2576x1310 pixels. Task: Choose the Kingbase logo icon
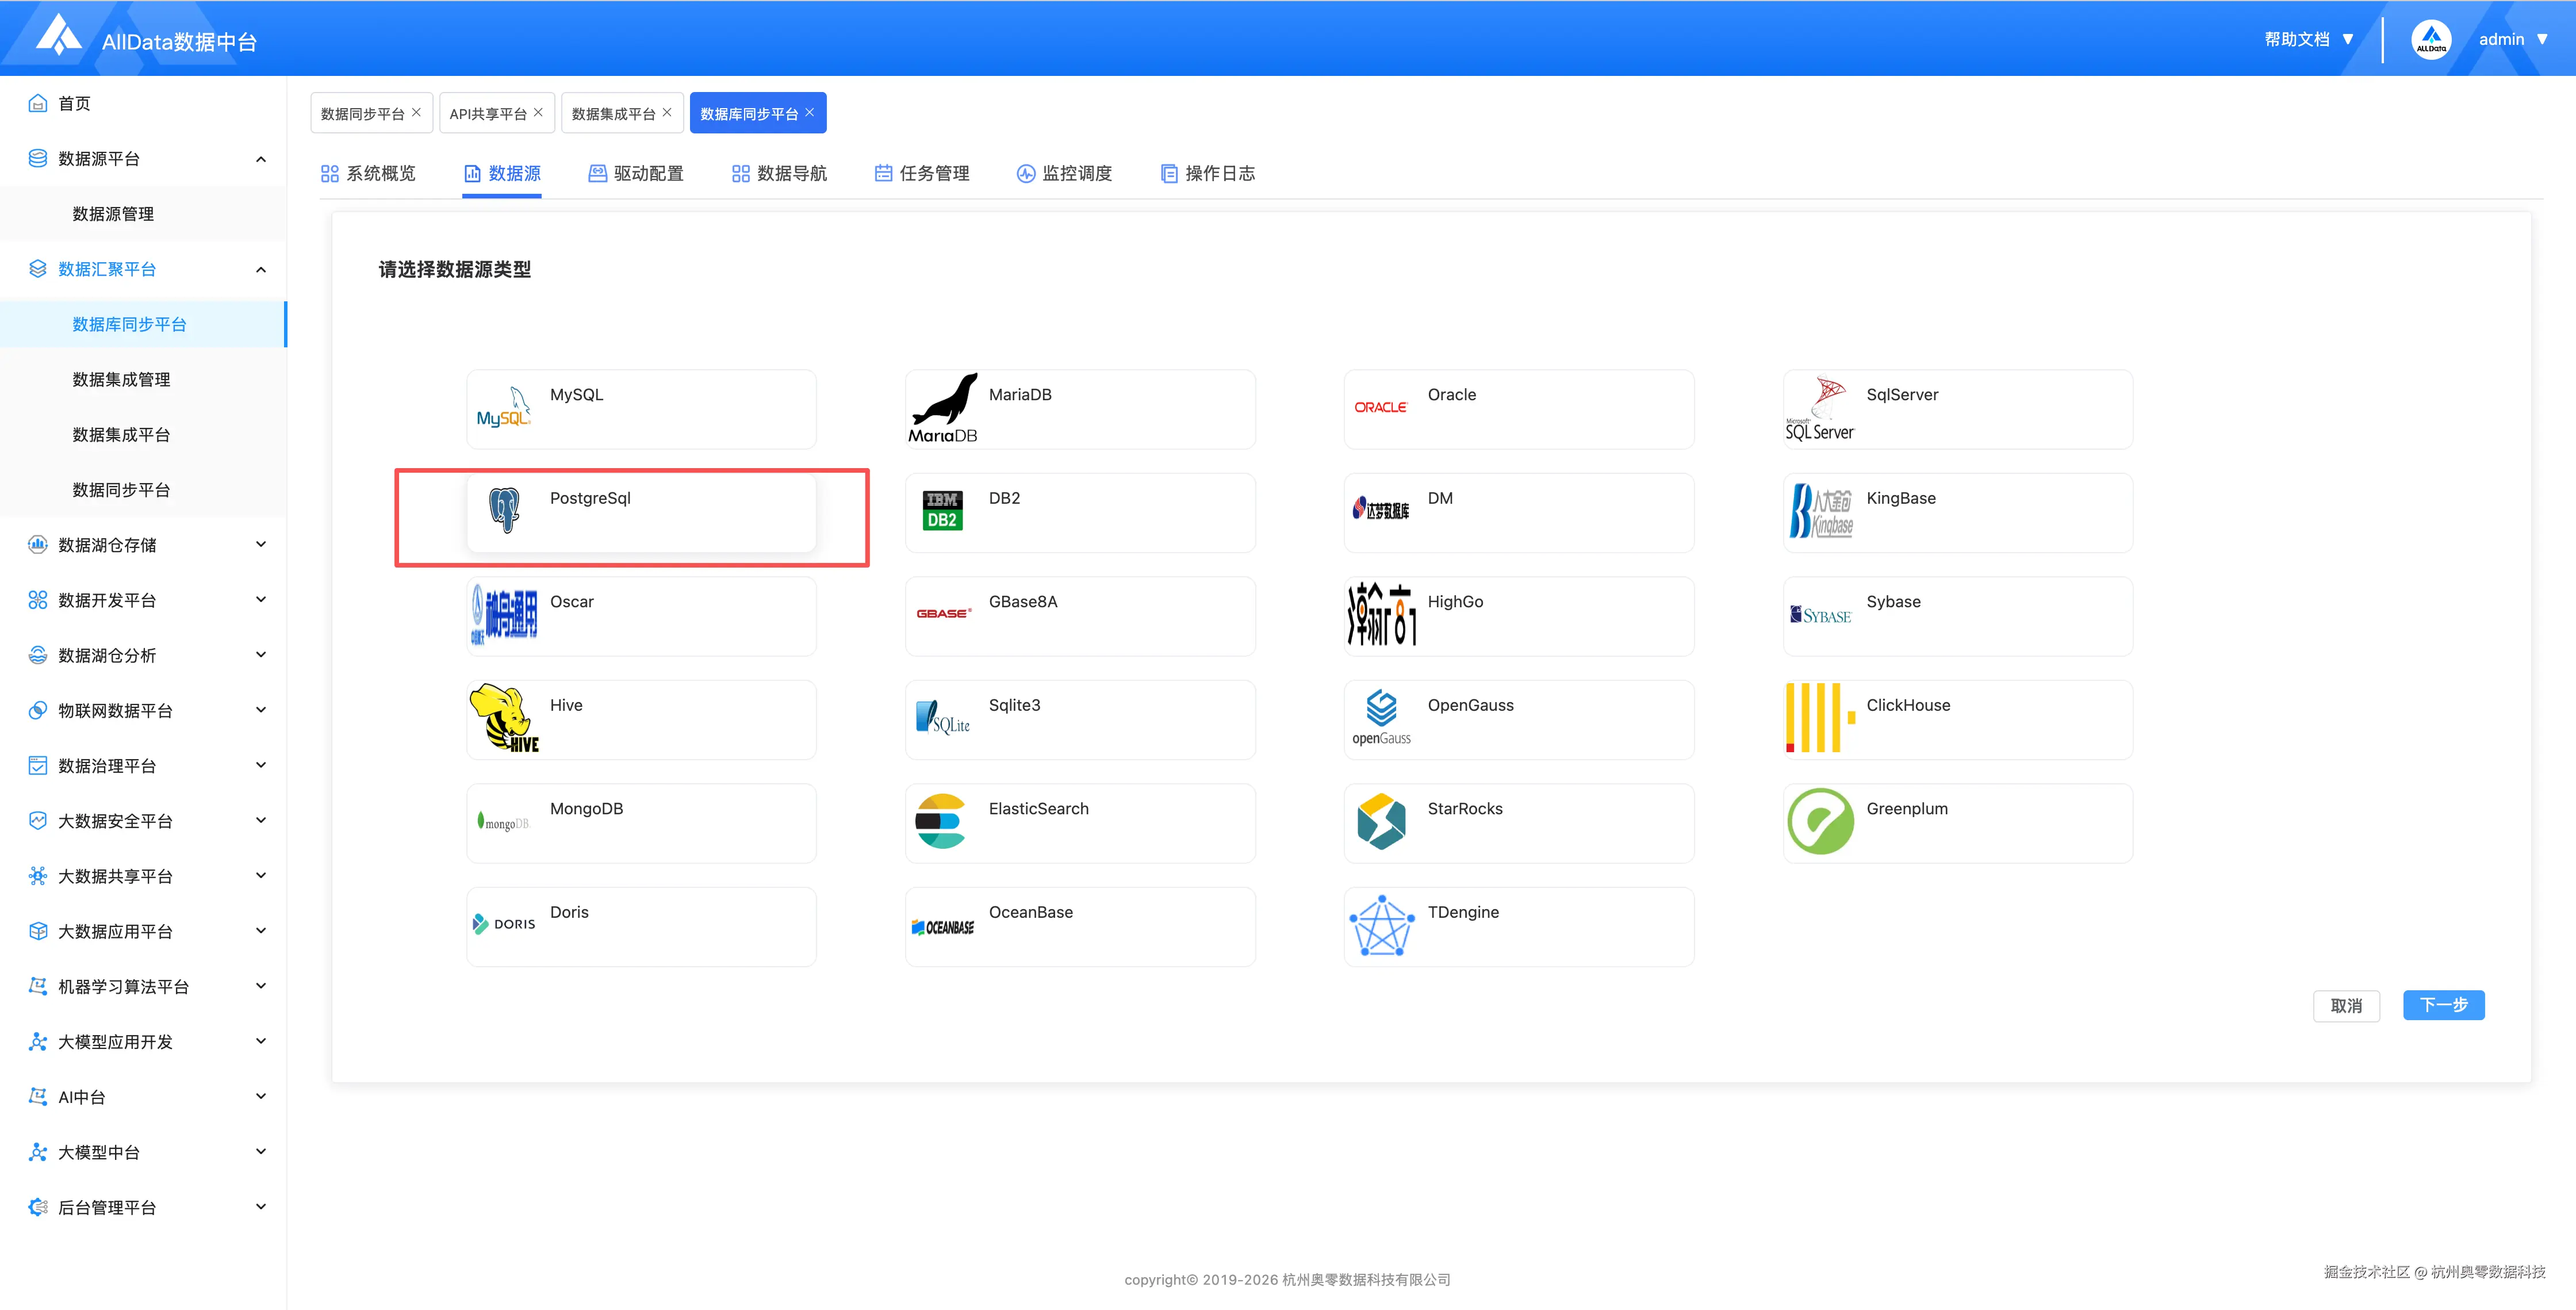(x=1821, y=511)
